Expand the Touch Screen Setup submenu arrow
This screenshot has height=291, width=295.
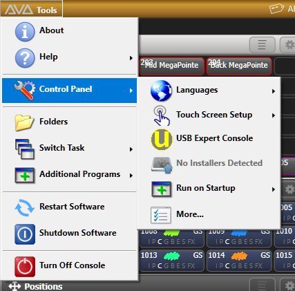pos(274,115)
